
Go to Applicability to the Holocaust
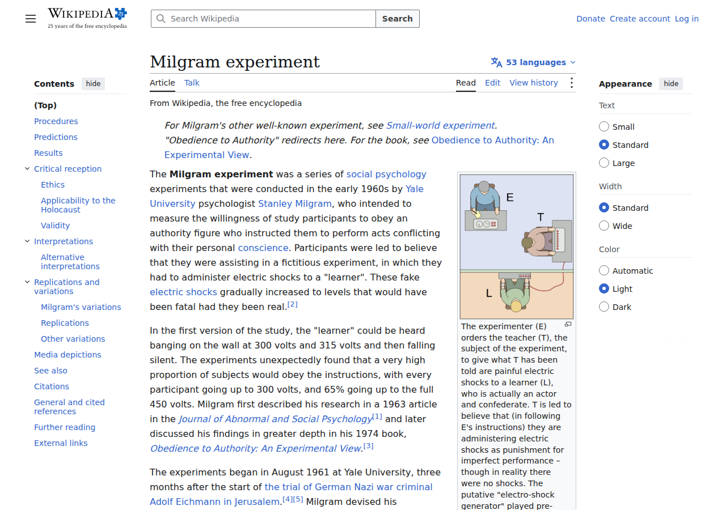78,205
